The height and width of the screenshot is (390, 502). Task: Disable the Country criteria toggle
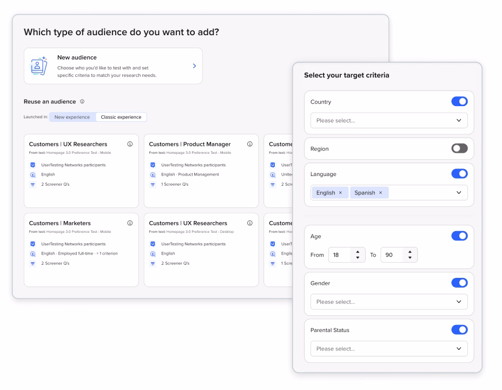point(459,102)
